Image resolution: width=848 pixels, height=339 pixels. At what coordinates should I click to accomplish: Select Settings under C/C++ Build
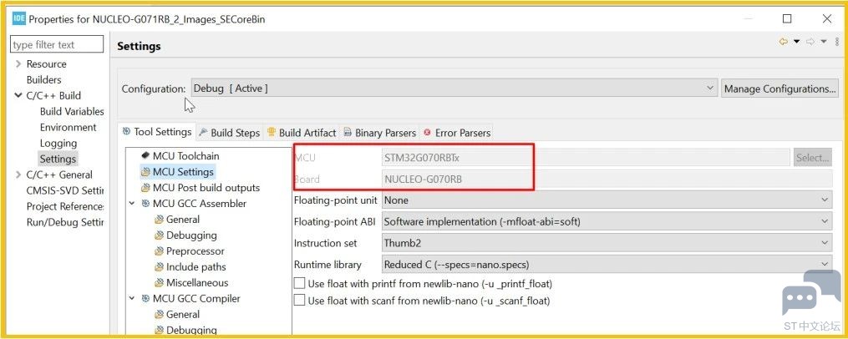58,159
